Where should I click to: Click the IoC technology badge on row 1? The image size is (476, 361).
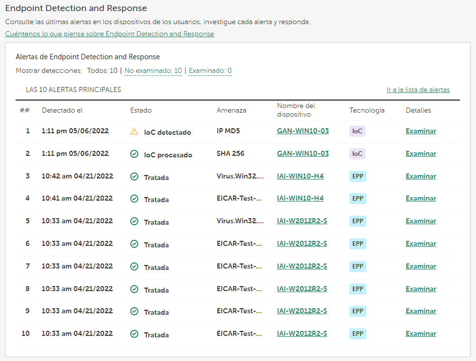[x=357, y=131]
